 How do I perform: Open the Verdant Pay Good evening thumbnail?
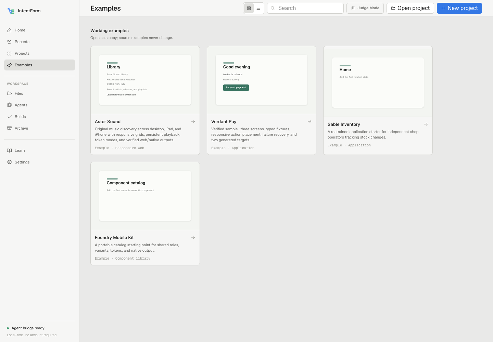tap(262, 80)
